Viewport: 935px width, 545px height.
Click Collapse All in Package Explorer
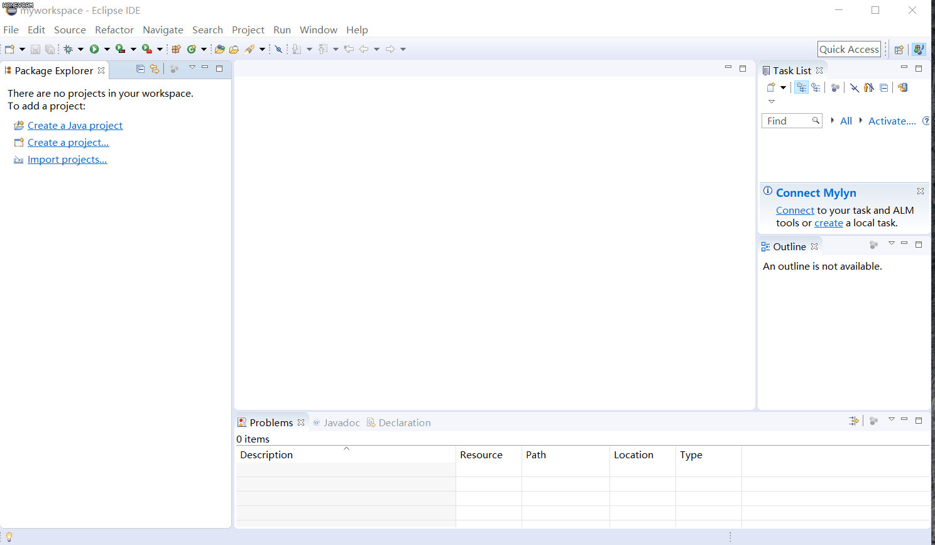(x=140, y=69)
